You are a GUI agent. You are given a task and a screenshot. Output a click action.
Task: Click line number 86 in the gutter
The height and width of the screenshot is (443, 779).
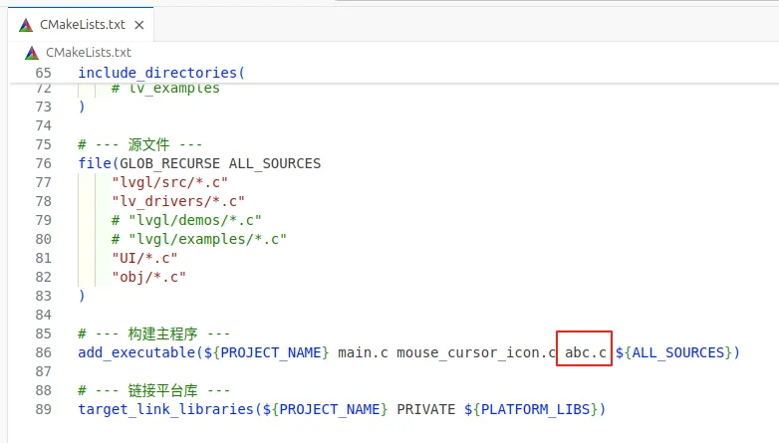click(x=43, y=352)
